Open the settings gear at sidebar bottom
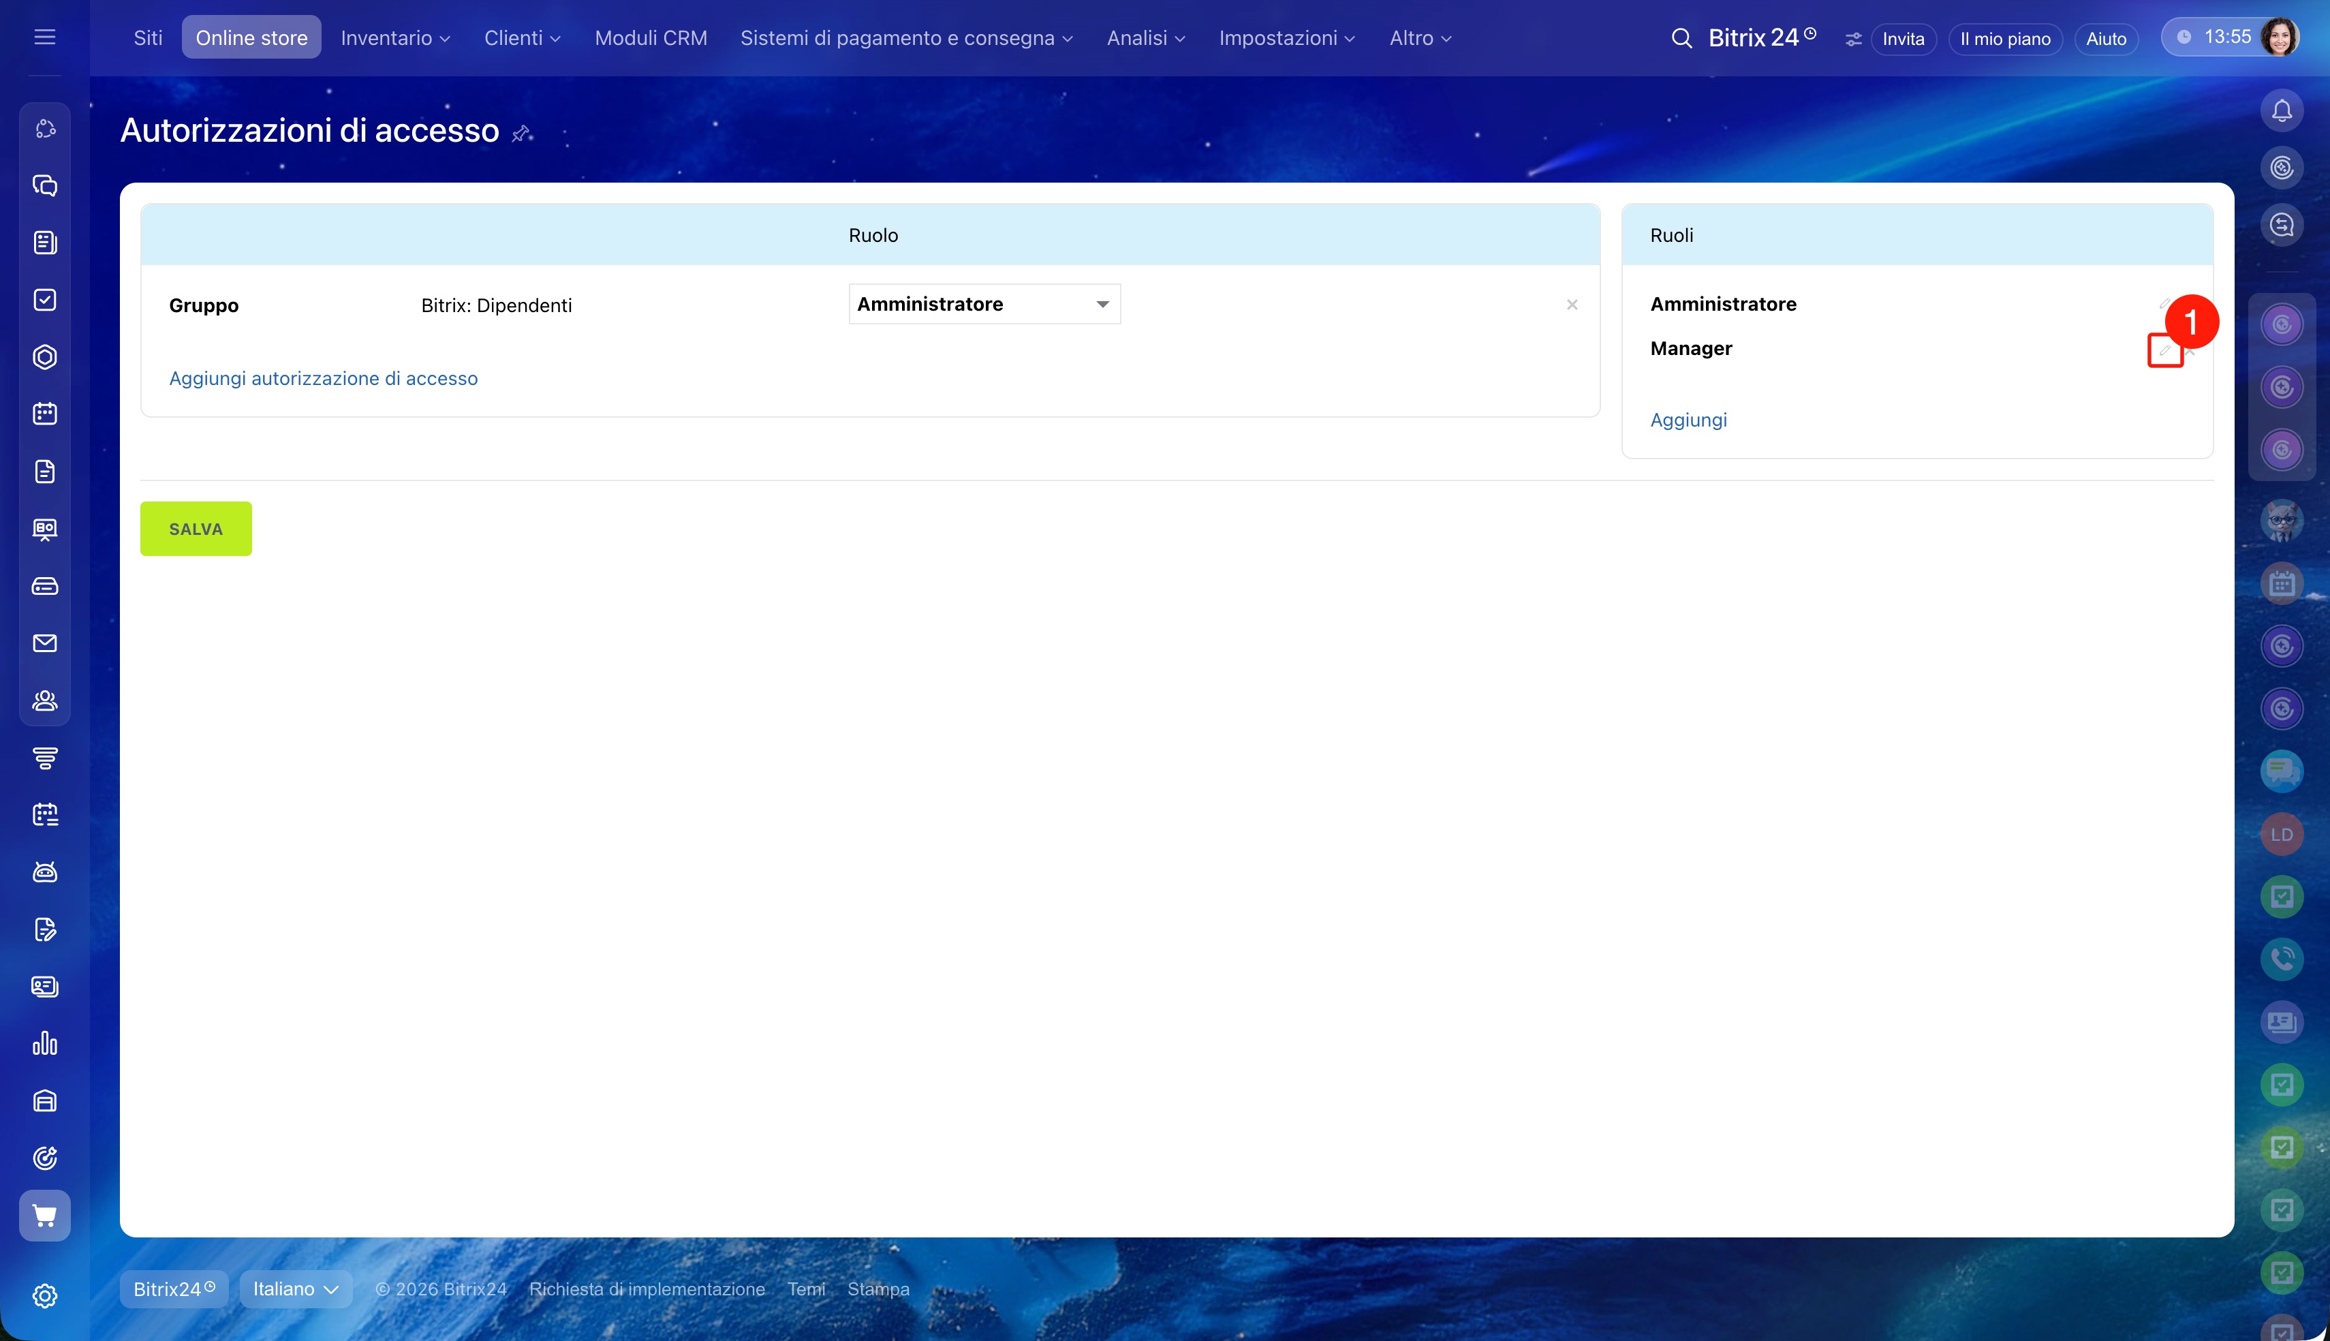Viewport: 2330px width, 1341px height. [44, 1295]
